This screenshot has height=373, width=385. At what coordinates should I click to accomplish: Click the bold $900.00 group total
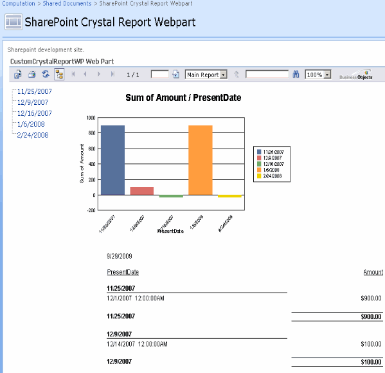[x=371, y=317]
